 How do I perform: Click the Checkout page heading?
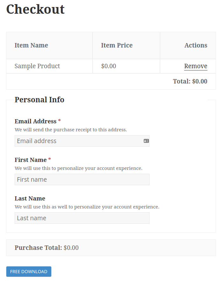[x=35, y=9]
